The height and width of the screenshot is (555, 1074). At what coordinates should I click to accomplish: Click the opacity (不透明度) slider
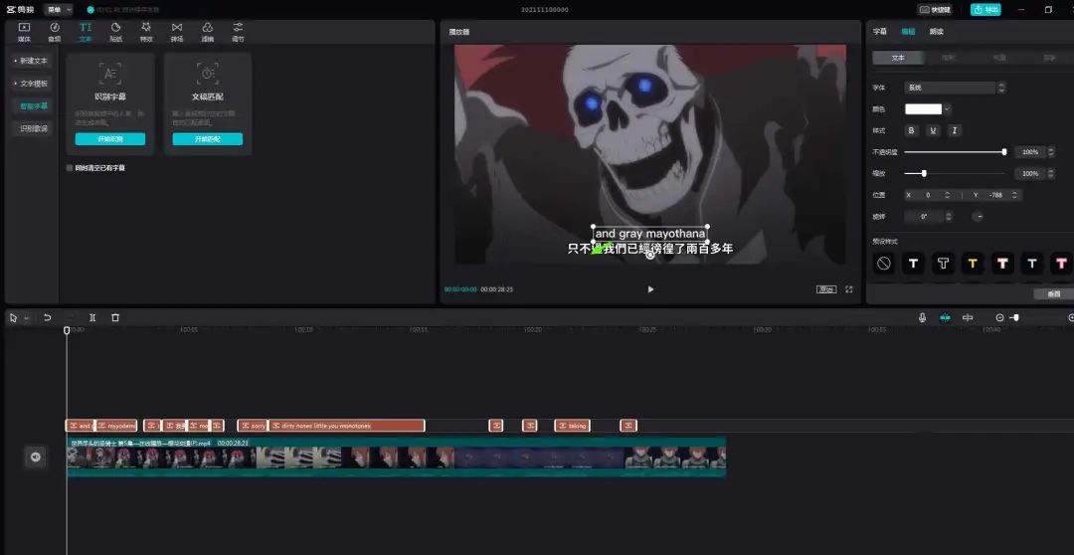click(x=956, y=152)
